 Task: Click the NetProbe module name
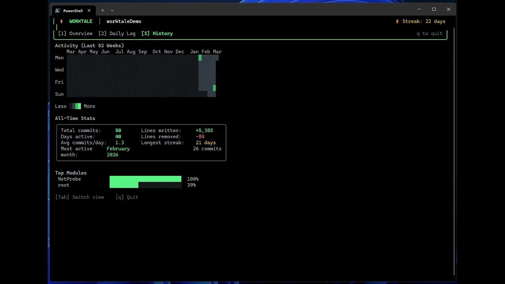coord(69,179)
